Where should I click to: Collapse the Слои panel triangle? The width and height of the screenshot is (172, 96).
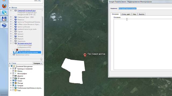10,63
